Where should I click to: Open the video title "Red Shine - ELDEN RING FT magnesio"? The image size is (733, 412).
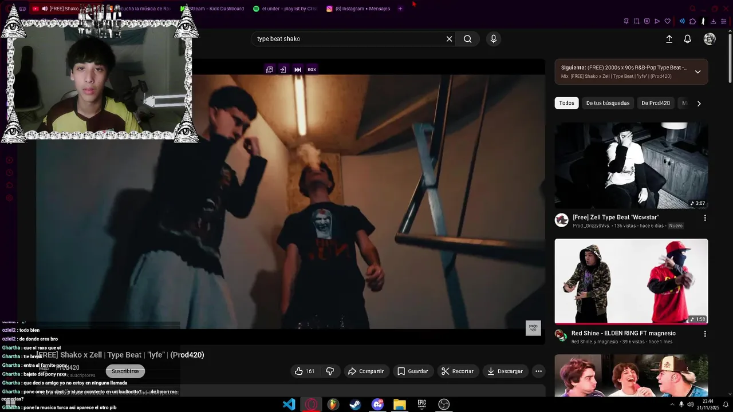click(x=623, y=334)
